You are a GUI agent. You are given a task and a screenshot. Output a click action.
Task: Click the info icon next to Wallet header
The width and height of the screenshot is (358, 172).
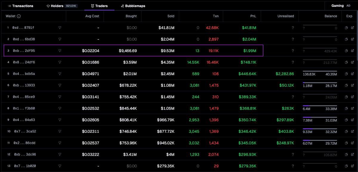pyautogui.click(x=19, y=16)
